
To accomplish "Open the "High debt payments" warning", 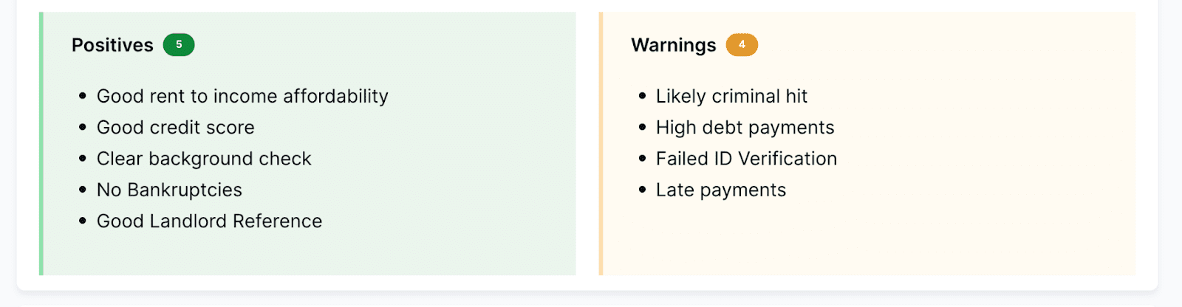I will click(x=745, y=128).
